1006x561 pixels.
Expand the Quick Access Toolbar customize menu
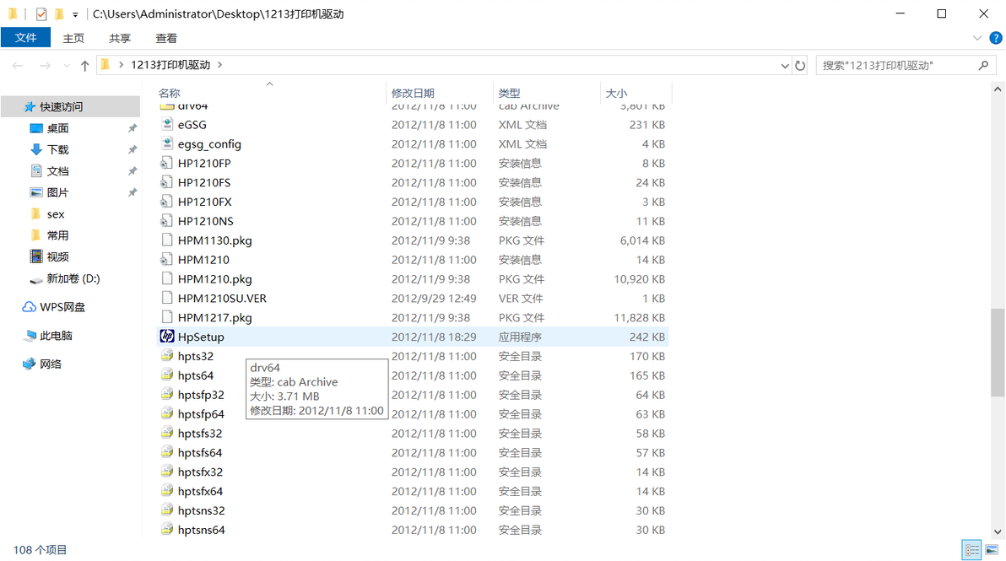(x=74, y=13)
